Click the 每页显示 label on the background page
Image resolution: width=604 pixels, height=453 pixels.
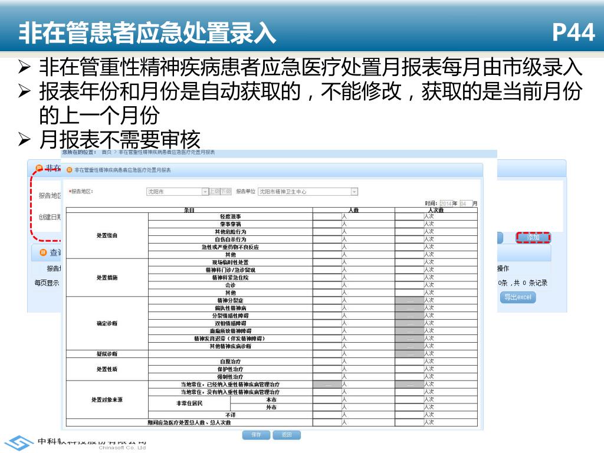[x=47, y=283]
